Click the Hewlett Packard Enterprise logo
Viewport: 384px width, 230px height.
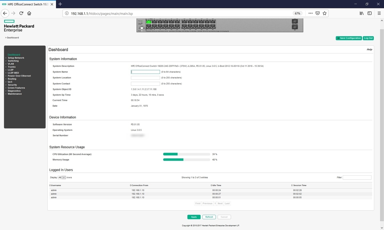pyautogui.click(x=19, y=26)
